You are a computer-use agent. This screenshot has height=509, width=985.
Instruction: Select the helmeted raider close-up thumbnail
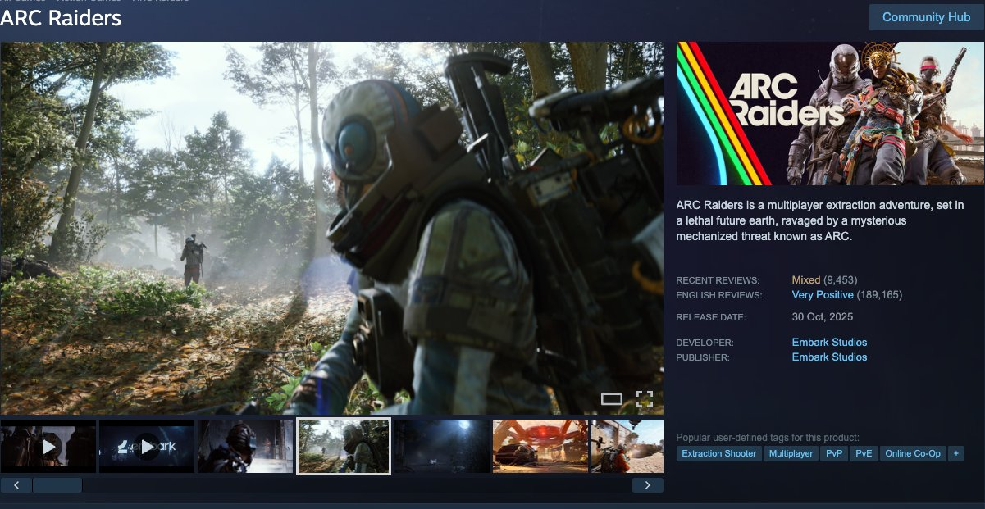click(245, 446)
